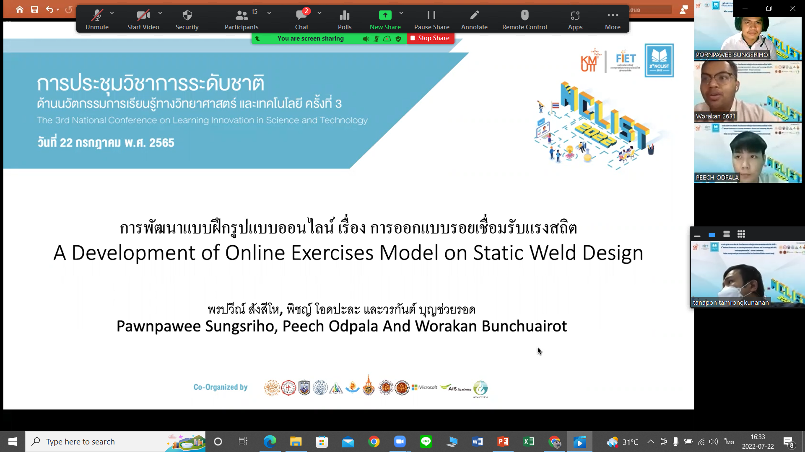This screenshot has height=452, width=805.
Task: Open PowerPoint from the Windows taskbar
Action: coord(503,442)
